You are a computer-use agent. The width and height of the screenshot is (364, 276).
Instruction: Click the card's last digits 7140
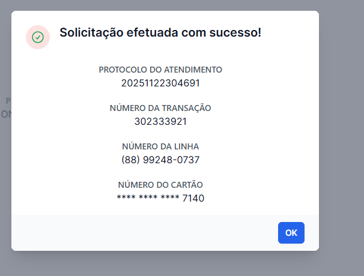(193, 198)
